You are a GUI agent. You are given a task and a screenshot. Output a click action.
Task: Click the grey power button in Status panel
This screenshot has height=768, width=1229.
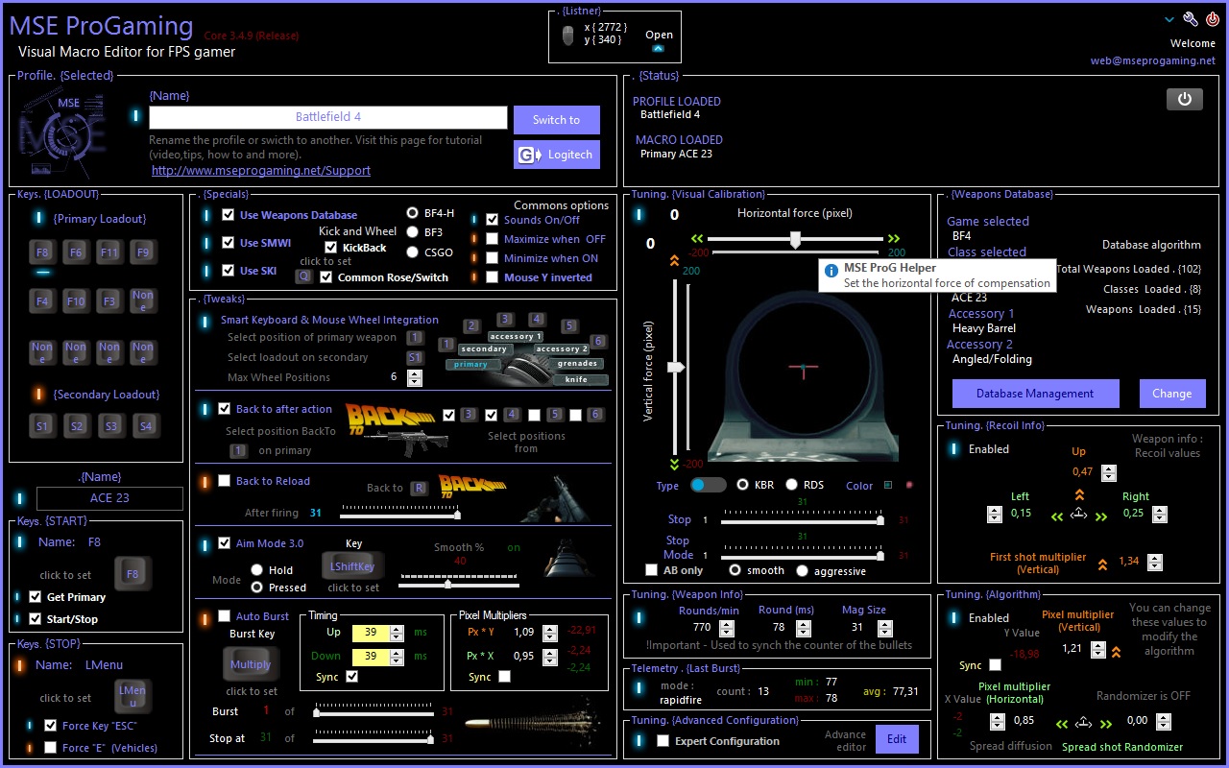coord(1185,99)
